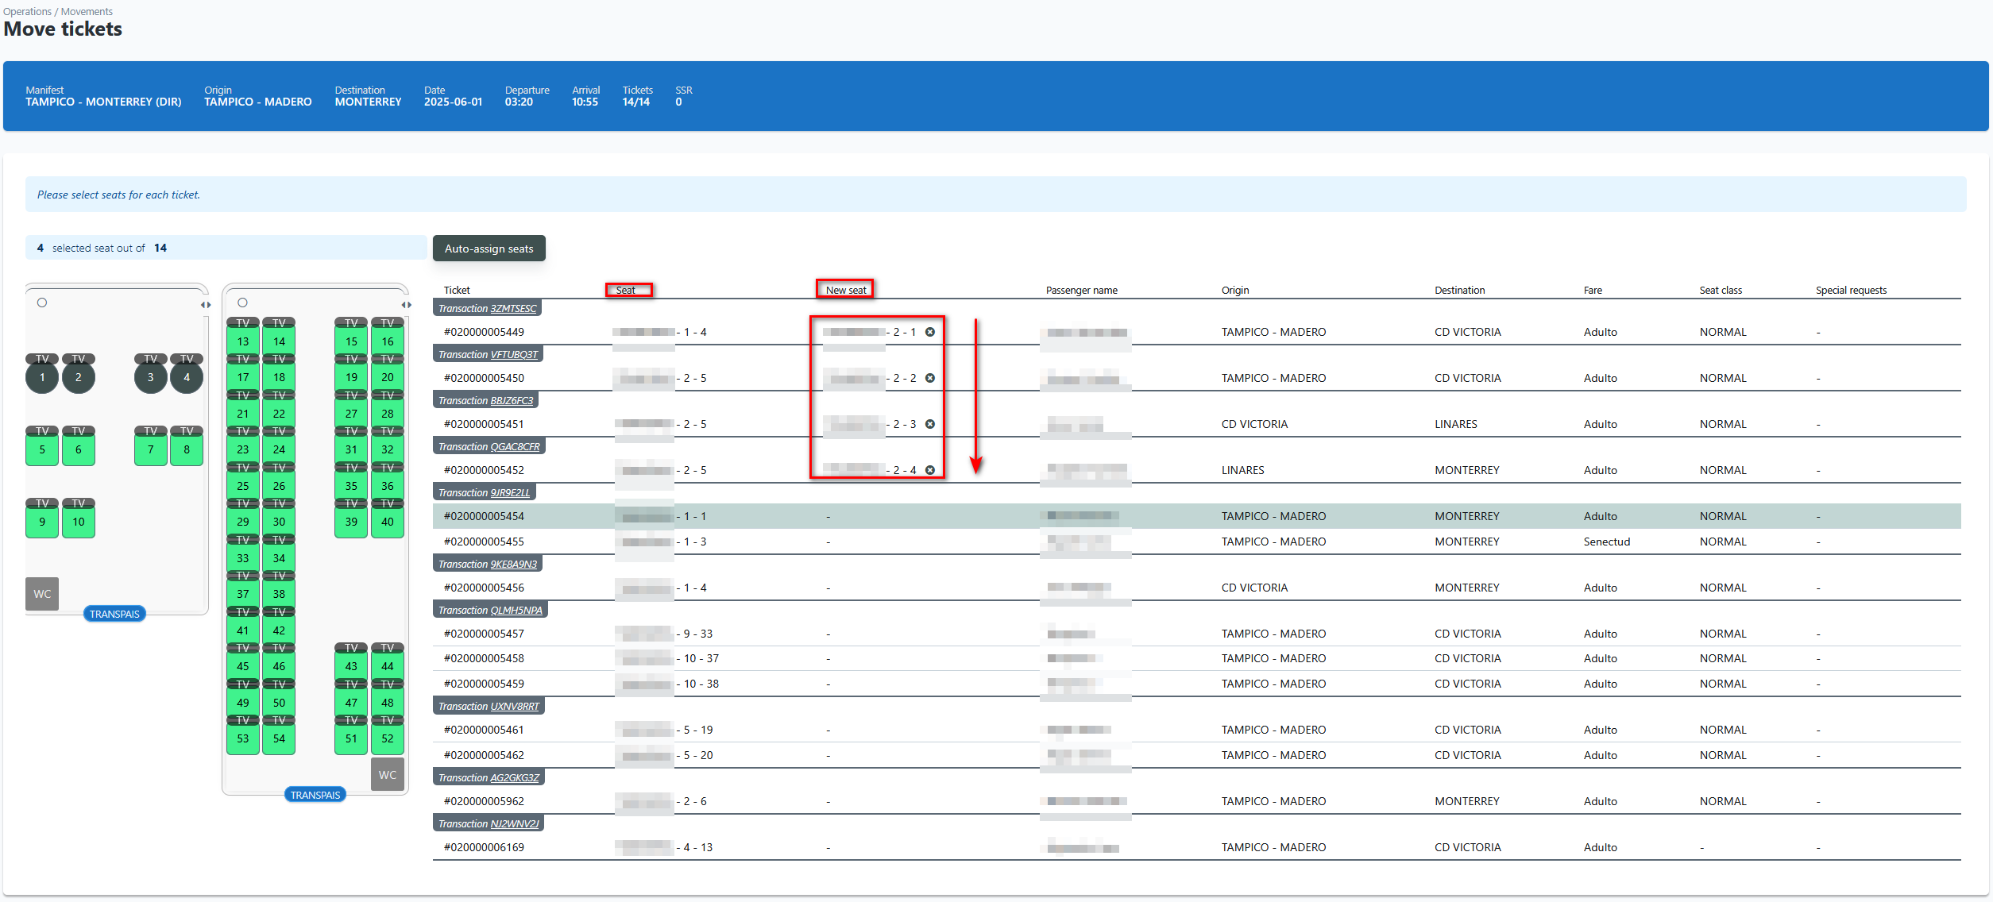Open transaction QGAC8CFR link
This screenshot has height=902, width=1993.
coord(515,447)
